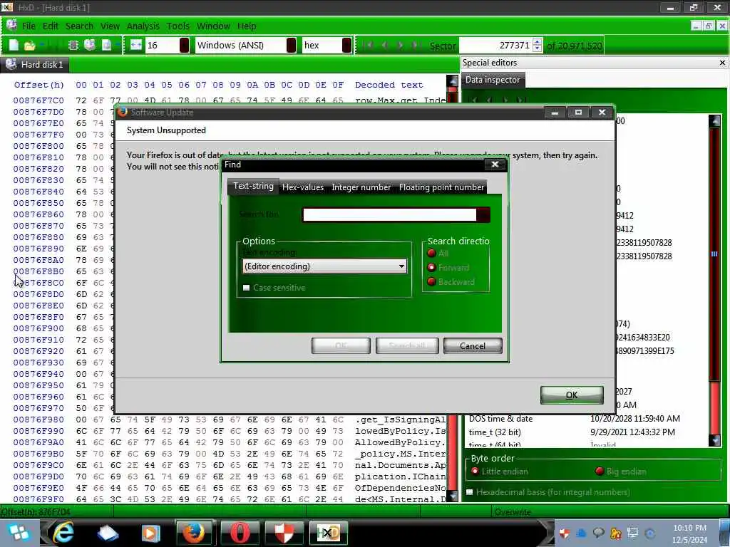Open dropdown arrow beside Open file icon
Image resolution: width=730 pixels, height=547 pixels.
[42, 45]
